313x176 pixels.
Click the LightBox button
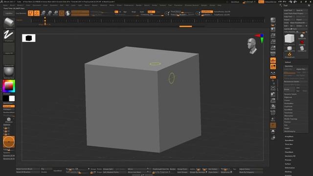9,13
